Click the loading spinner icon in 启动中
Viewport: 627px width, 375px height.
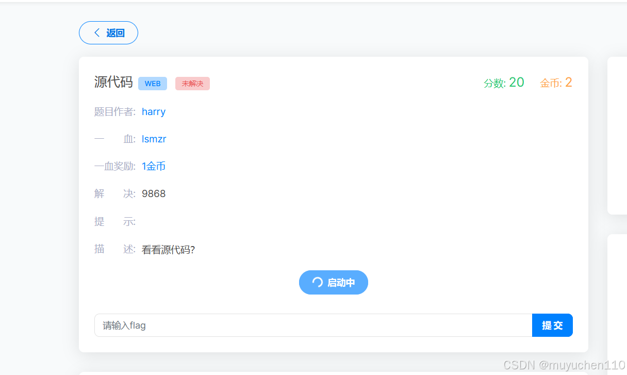[318, 283]
